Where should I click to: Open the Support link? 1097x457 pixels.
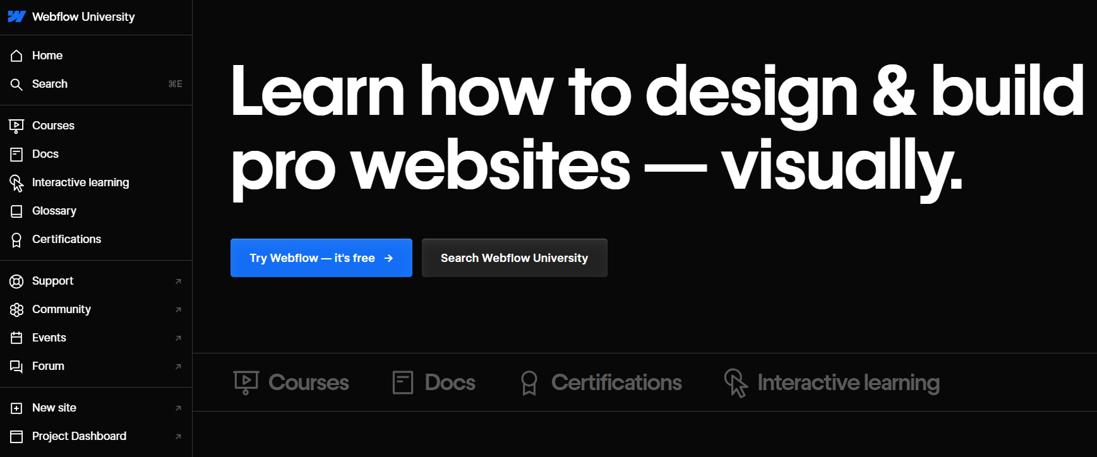[x=96, y=281]
